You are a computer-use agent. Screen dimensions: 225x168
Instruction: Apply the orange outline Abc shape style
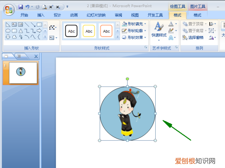tap(106, 31)
